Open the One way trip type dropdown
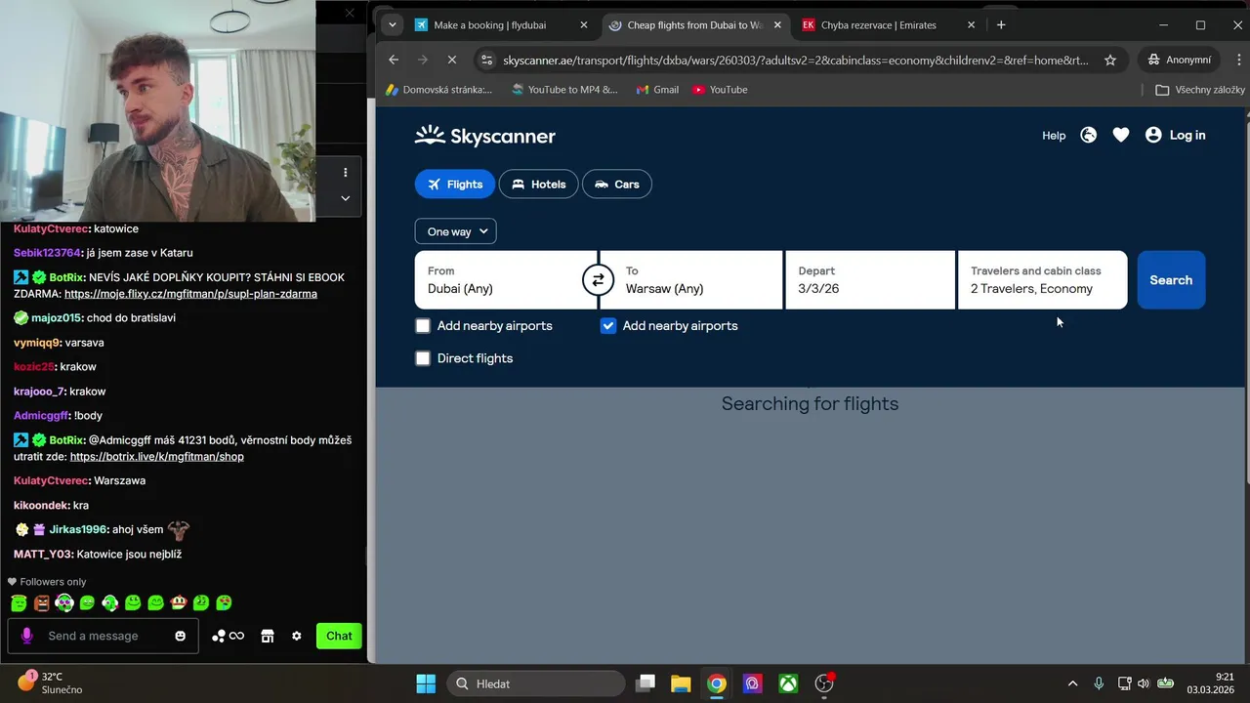Image resolution: width=1250 pixels, height=703 pixels. (x=455, y=231)
